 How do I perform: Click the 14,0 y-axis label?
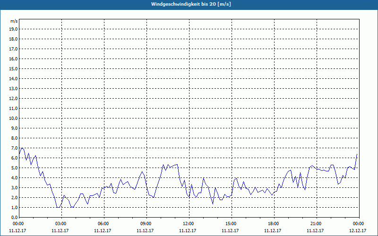(x=13, y=79)
